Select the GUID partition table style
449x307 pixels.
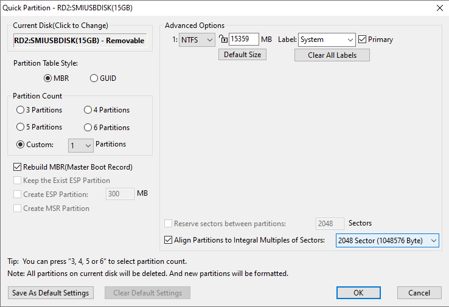94,78
